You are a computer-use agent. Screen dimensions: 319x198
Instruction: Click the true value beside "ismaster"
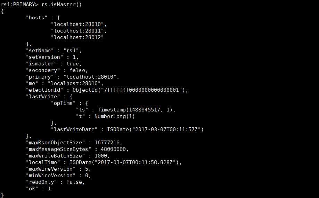pyautogui.click(x=73, y=64)
